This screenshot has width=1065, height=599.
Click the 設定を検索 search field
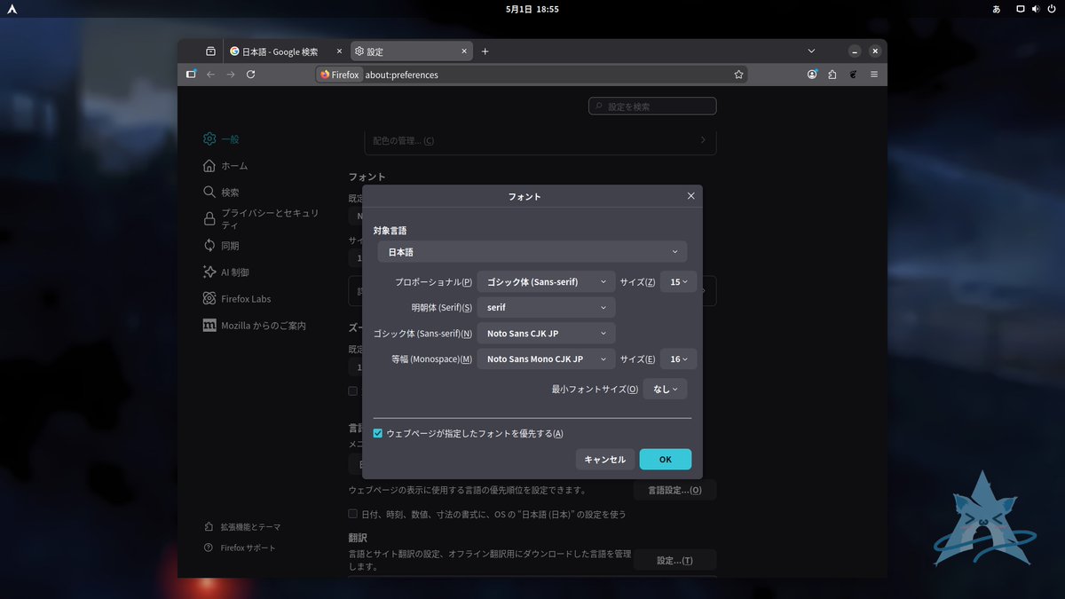(652, 106)
